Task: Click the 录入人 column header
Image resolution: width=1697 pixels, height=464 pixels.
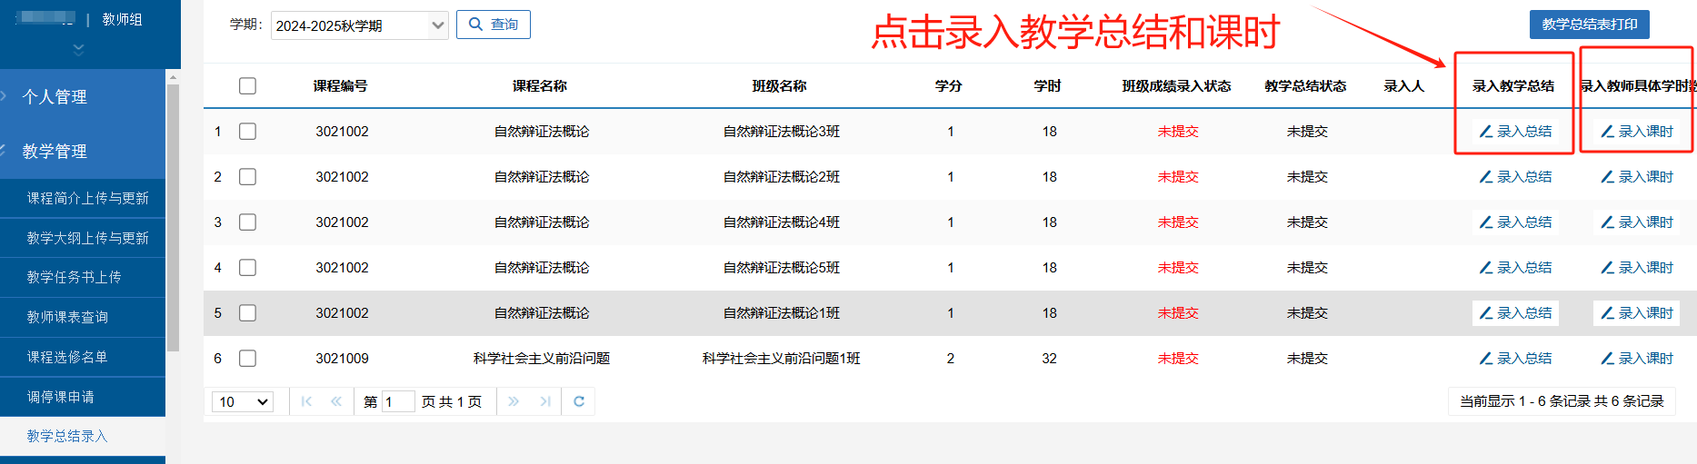Action: (x=1404, y=86)
